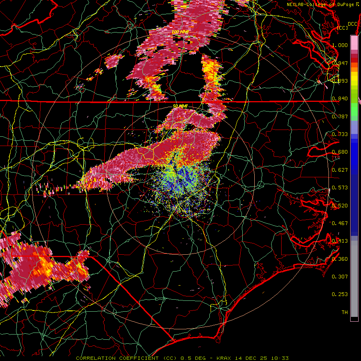Click the 0.520 legend value

pyautogui.click(x=340, y=205)
